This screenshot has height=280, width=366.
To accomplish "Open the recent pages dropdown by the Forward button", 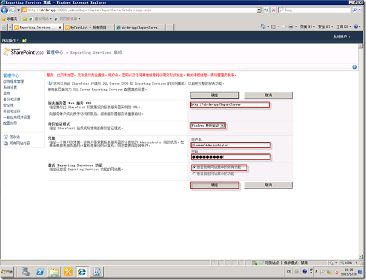I will 18,10.
